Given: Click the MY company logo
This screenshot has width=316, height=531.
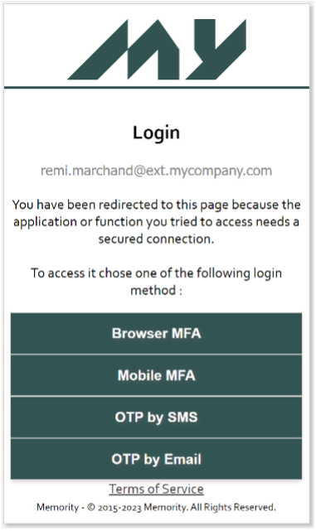Looking at the screenshot, I should tap(157, 50).
